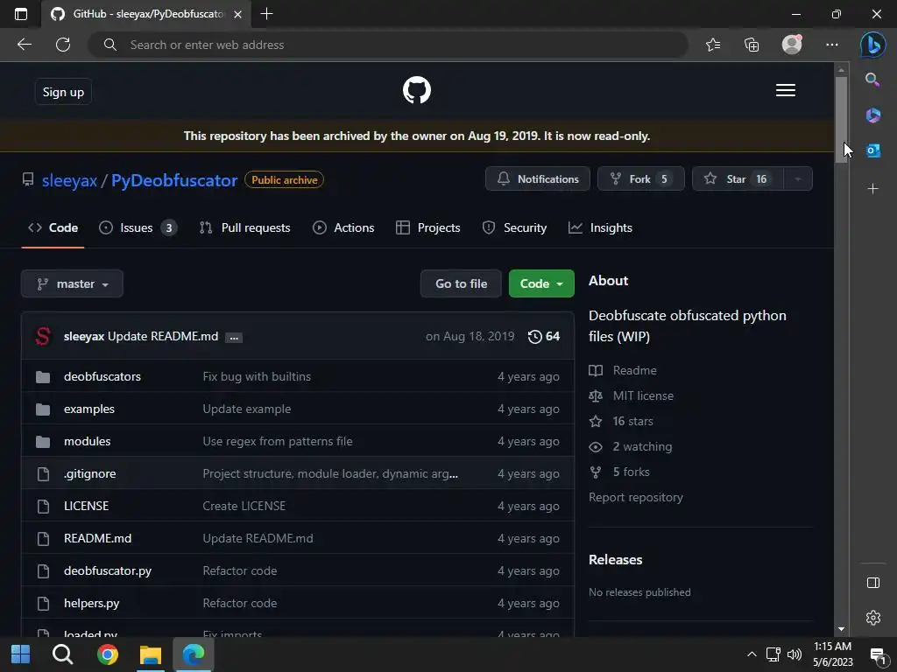The height and width of the screenshot is (672, 897).
Task: Open the Projects tab
Action: coord(427,228)
